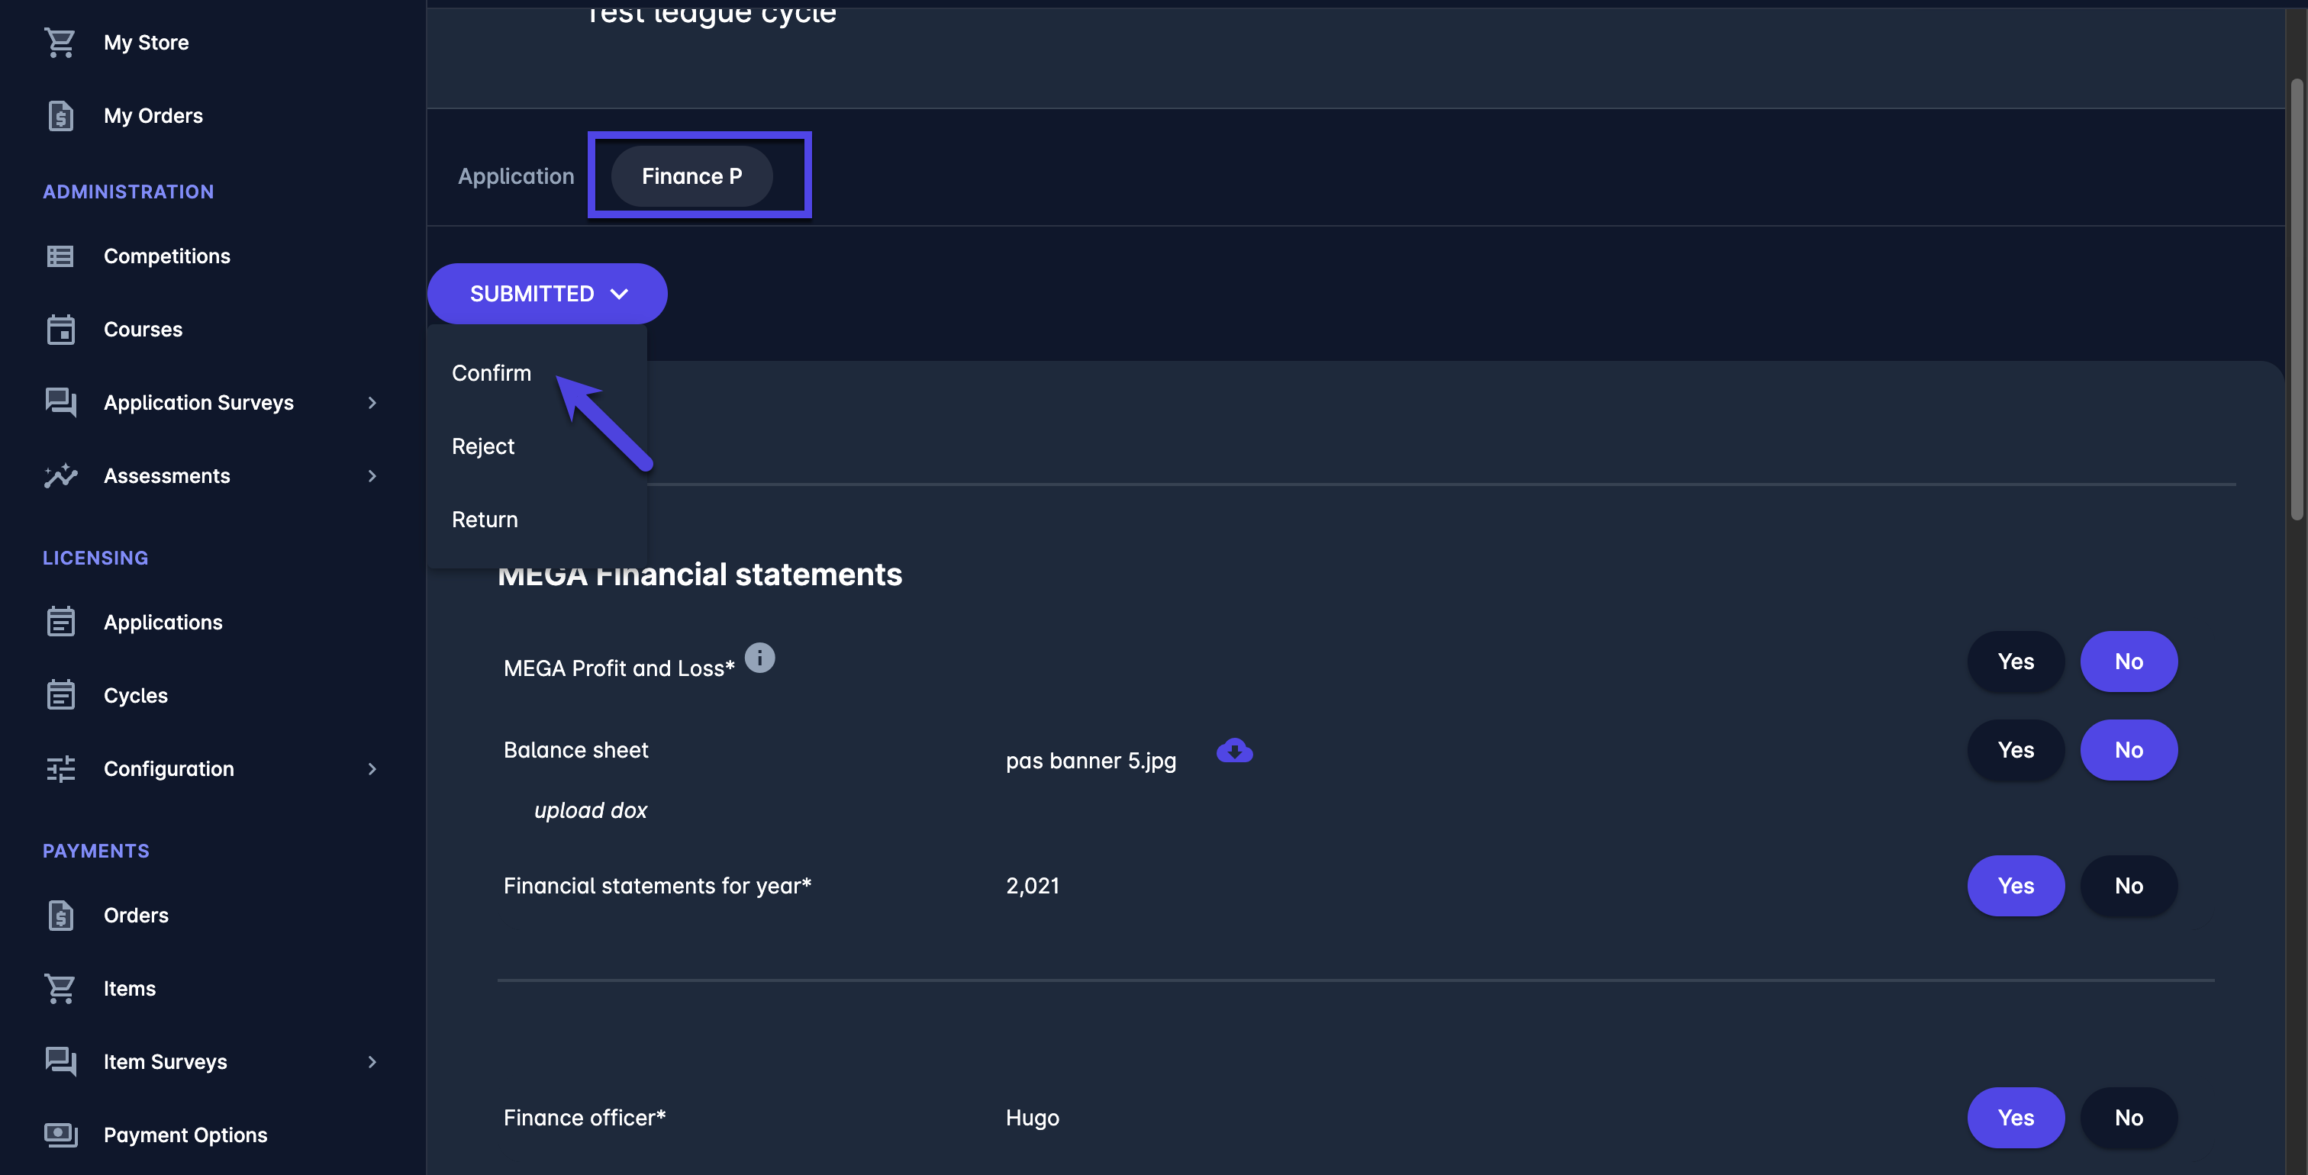The height and width of the screenshot is (1175, 2308).
Task: Select Yes for MEGA Profit and Loss
Action: [2015, 662]
